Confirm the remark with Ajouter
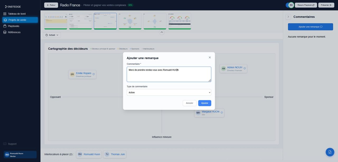Image resolution: width=338 pixels, height=162 pixels. 205,103
